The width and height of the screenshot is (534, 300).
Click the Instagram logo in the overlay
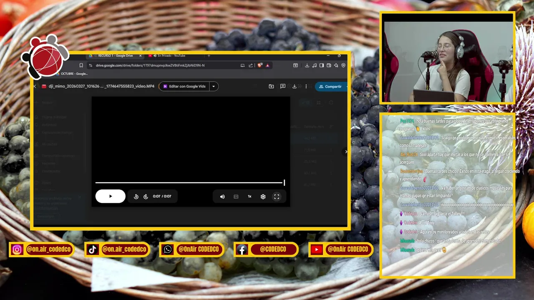[x=17, y=250]
